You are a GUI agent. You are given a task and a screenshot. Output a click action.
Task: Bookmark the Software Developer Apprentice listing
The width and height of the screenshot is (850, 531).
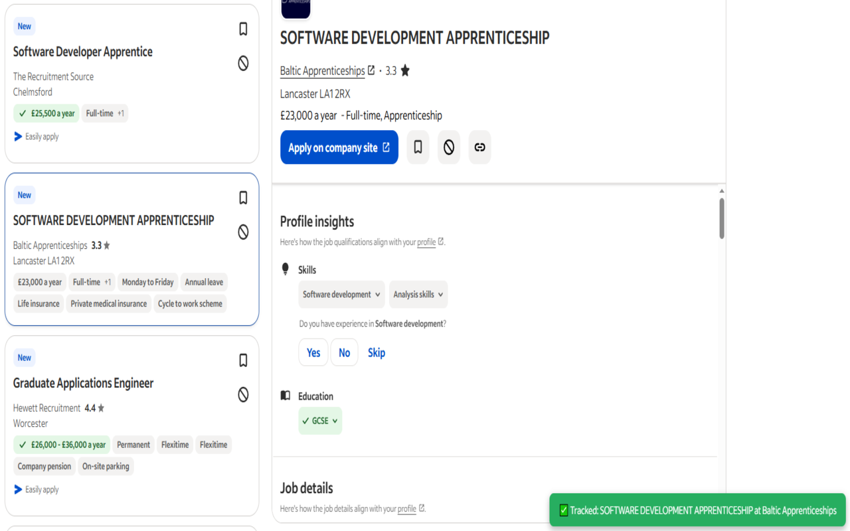[x=243, y=29]
